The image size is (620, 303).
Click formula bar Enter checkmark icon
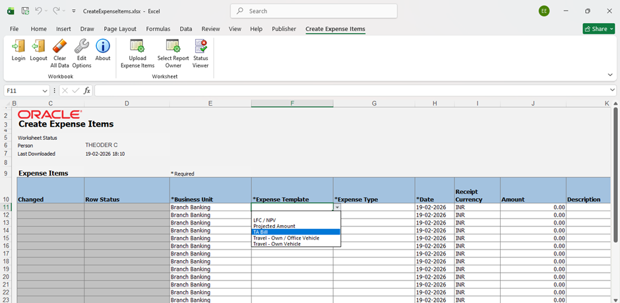[x=76, y=90]
